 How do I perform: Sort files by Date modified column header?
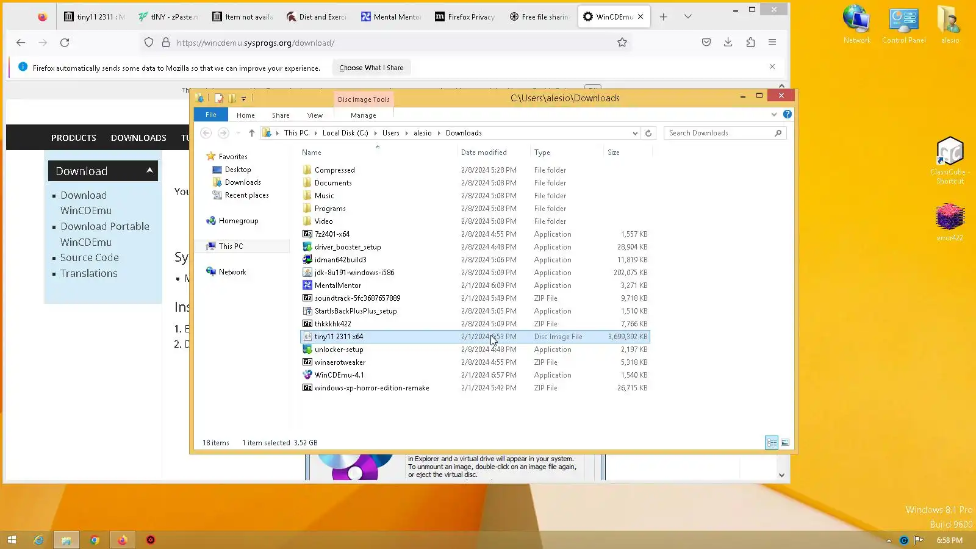click(x=484, y=152)
